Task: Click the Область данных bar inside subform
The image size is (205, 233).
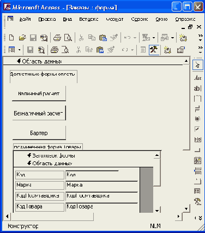Action: coord(83,163)
